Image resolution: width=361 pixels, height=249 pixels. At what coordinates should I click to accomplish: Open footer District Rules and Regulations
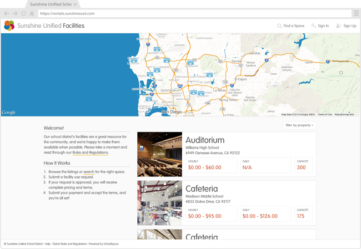pos(69,244)
